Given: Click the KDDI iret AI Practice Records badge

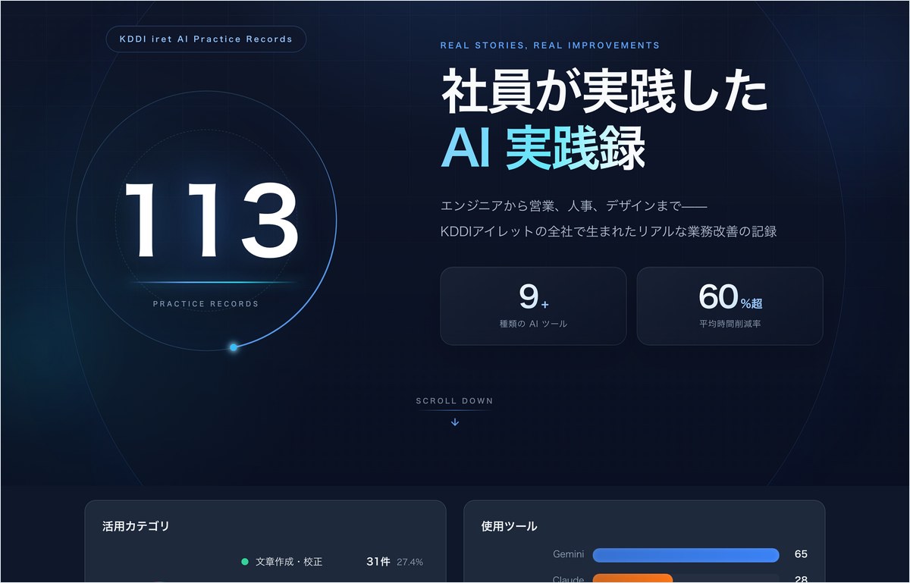Looking at the screenshot, I should 206,39.
